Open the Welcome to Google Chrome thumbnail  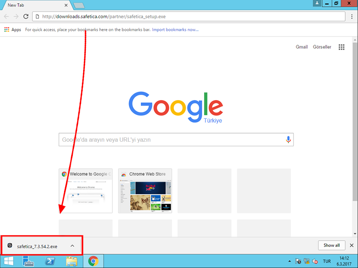click(x=86, y=191)
